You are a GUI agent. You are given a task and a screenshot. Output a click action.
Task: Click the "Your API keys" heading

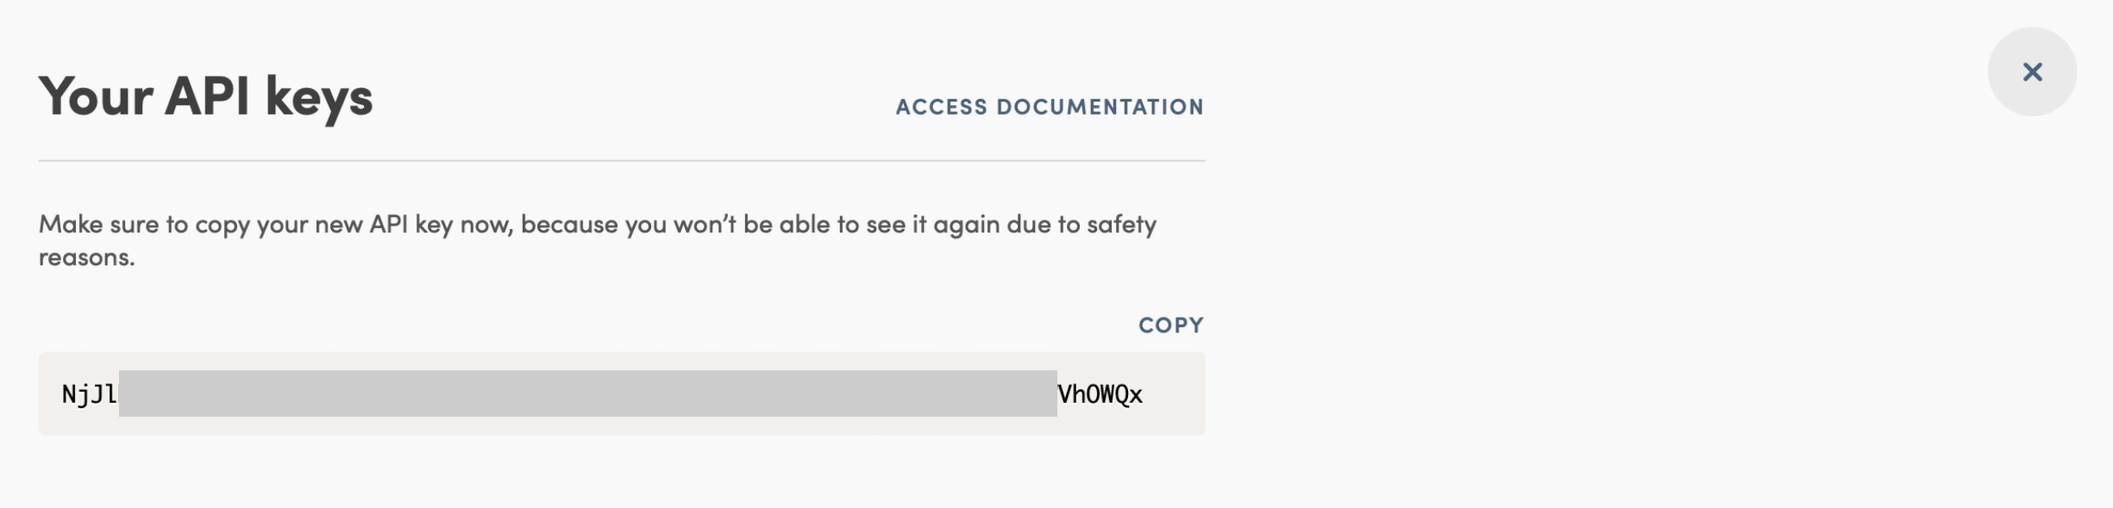pos(205,96)
